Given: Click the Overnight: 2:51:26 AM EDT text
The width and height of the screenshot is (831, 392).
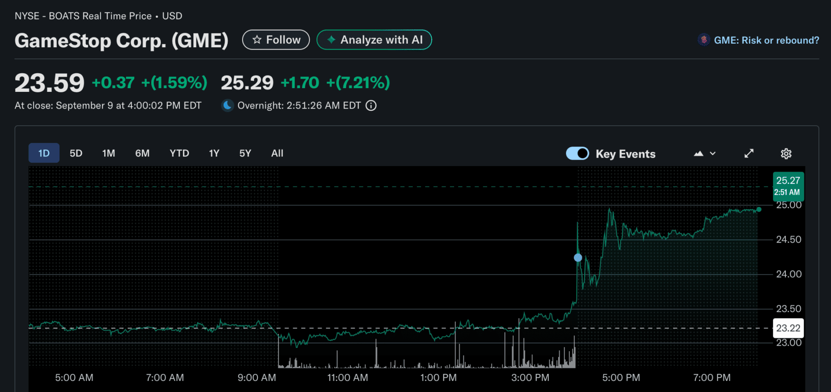Looking at the screenshot, I should [x=299, y=106].
